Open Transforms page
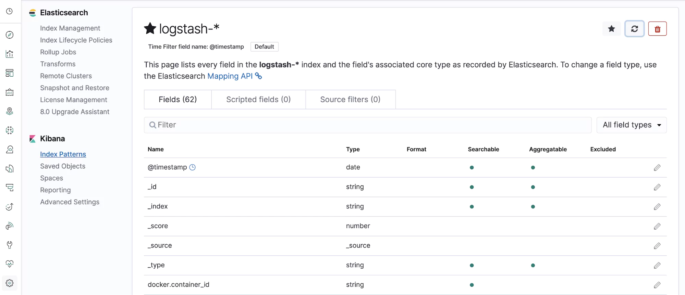 [x=58, y=64]
